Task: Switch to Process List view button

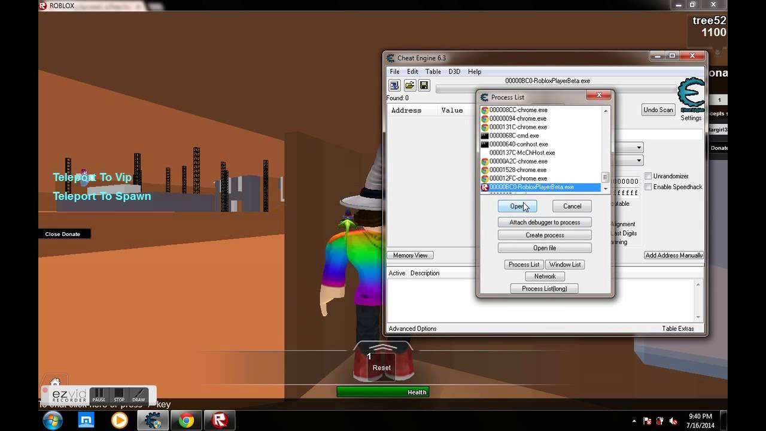Action: coord(524,265)
